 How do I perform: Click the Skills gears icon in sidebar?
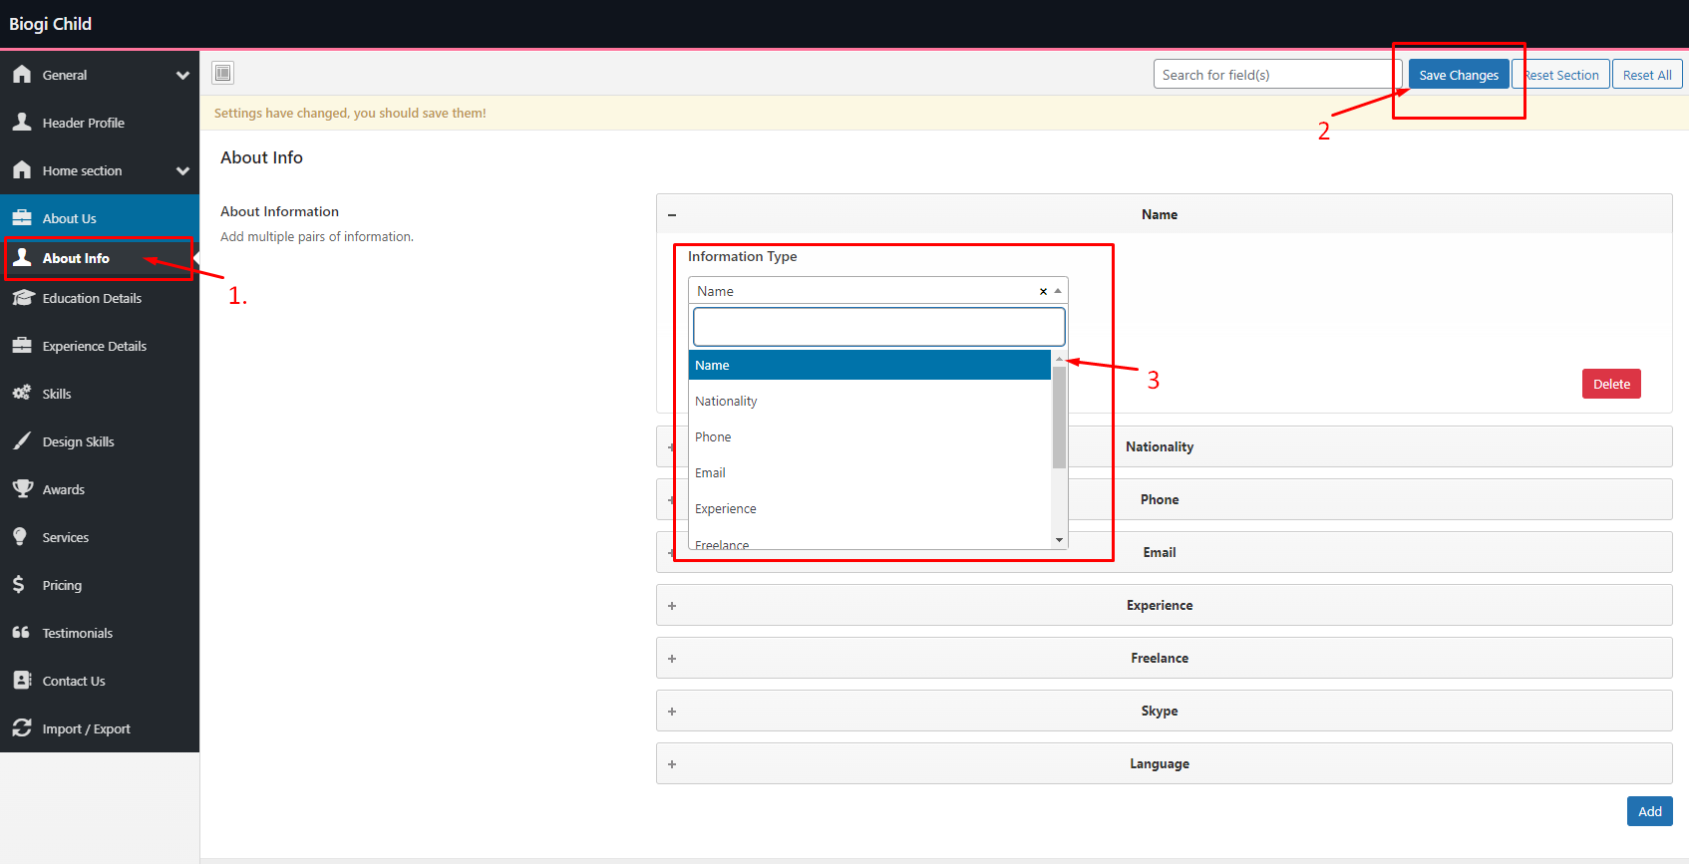pos(22,393)
